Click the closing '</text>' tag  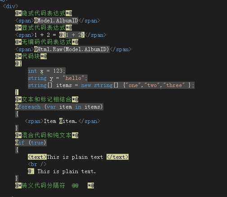(x=118, y=157)
